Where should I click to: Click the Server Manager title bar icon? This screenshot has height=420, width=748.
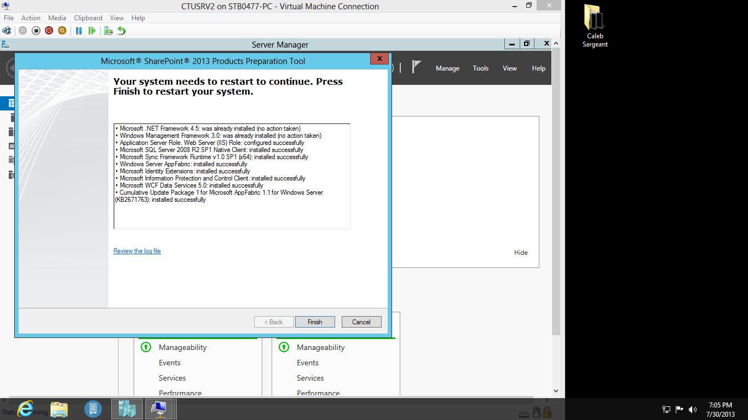click(x=5, y=44)
